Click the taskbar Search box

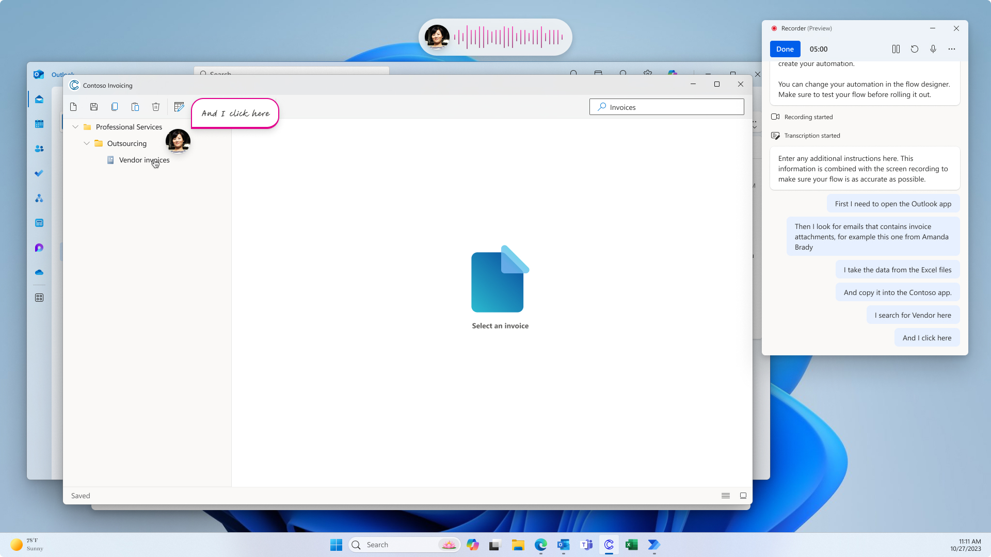tap(405, 545)
